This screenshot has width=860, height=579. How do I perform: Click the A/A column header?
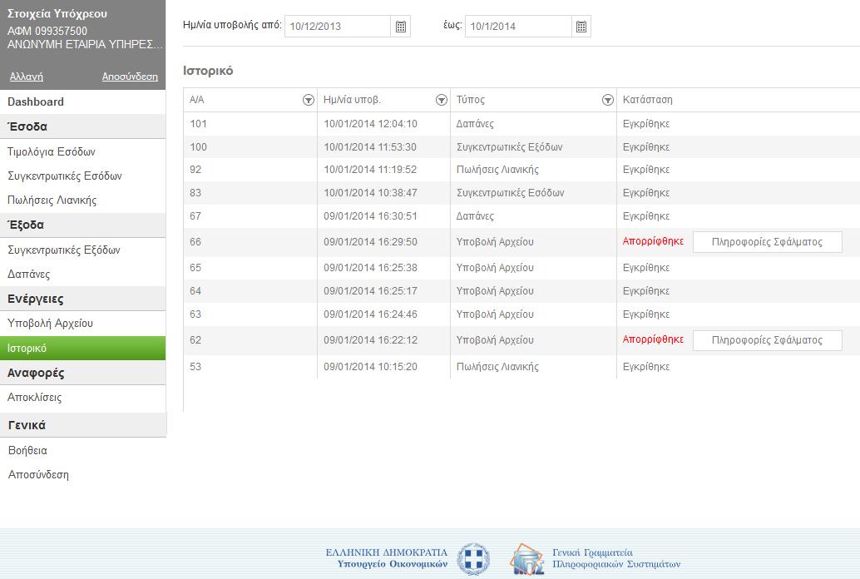197,100
